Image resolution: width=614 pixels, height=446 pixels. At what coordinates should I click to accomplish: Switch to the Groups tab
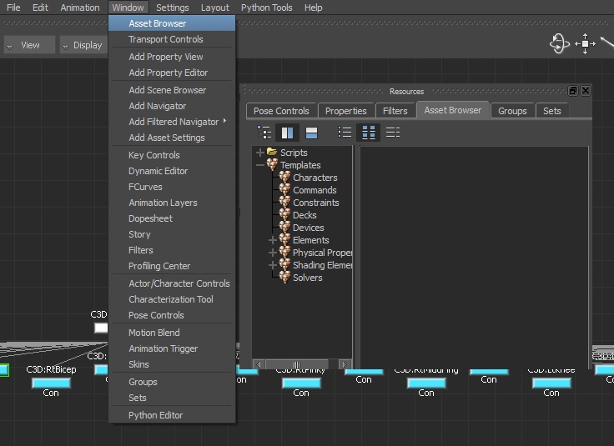(x=512, y=111)
